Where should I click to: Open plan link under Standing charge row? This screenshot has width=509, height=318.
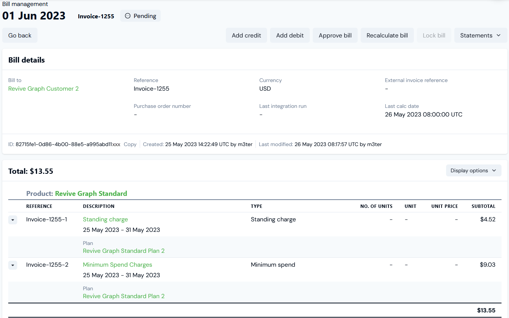124,251
